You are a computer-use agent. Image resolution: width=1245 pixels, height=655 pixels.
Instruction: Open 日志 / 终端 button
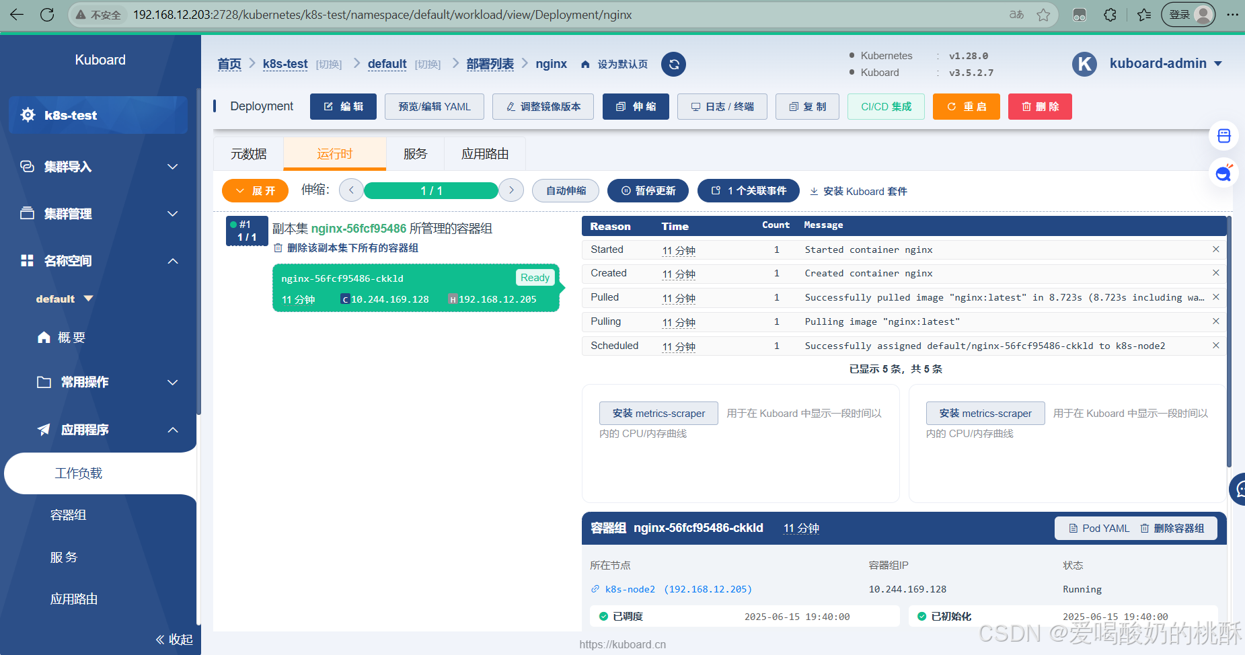tap(722, 106)
